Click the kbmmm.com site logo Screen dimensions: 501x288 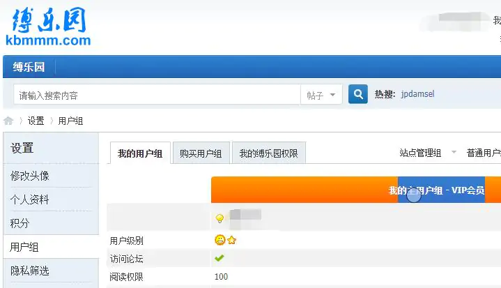pyautogui.click(x=48, y=27)
